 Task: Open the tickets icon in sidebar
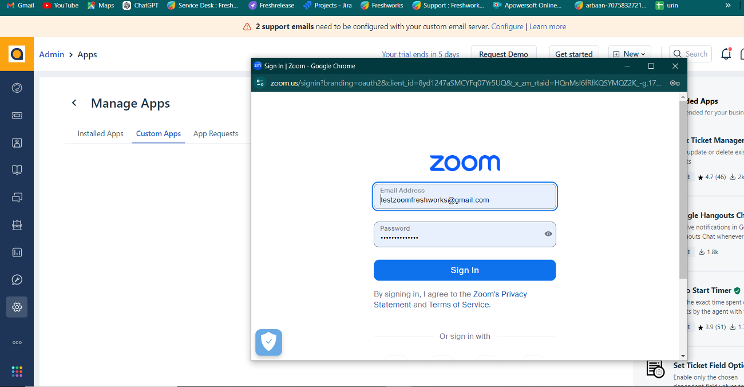[17, 115]
